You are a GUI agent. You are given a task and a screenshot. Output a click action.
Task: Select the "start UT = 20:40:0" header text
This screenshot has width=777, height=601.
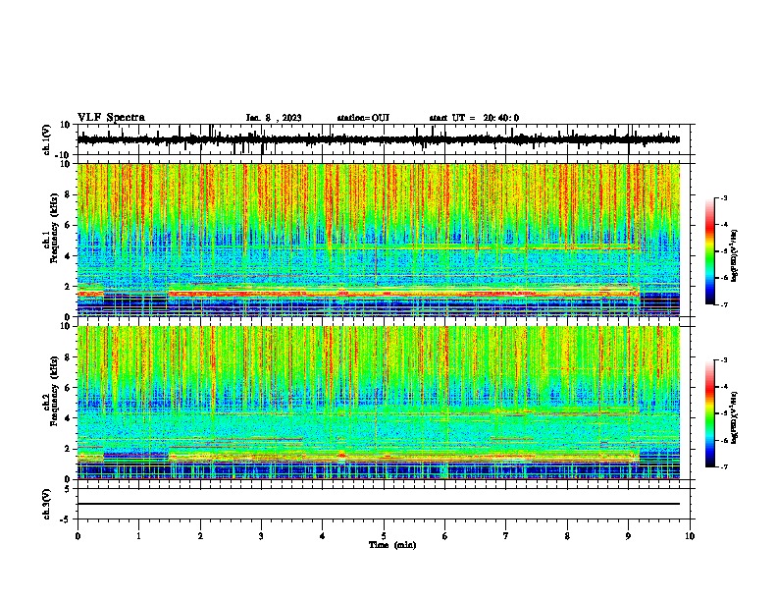point(474,118)
